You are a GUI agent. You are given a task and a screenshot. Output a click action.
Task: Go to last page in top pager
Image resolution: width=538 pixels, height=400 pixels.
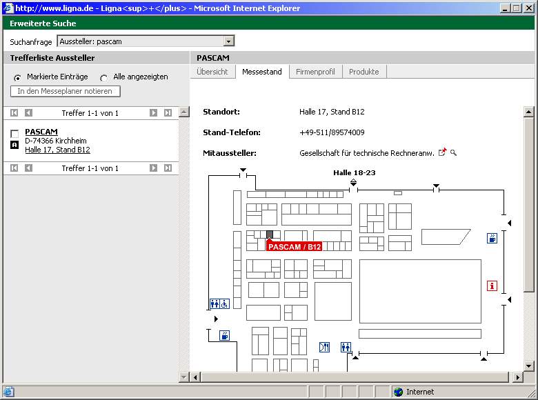click(x=168, y=113)
